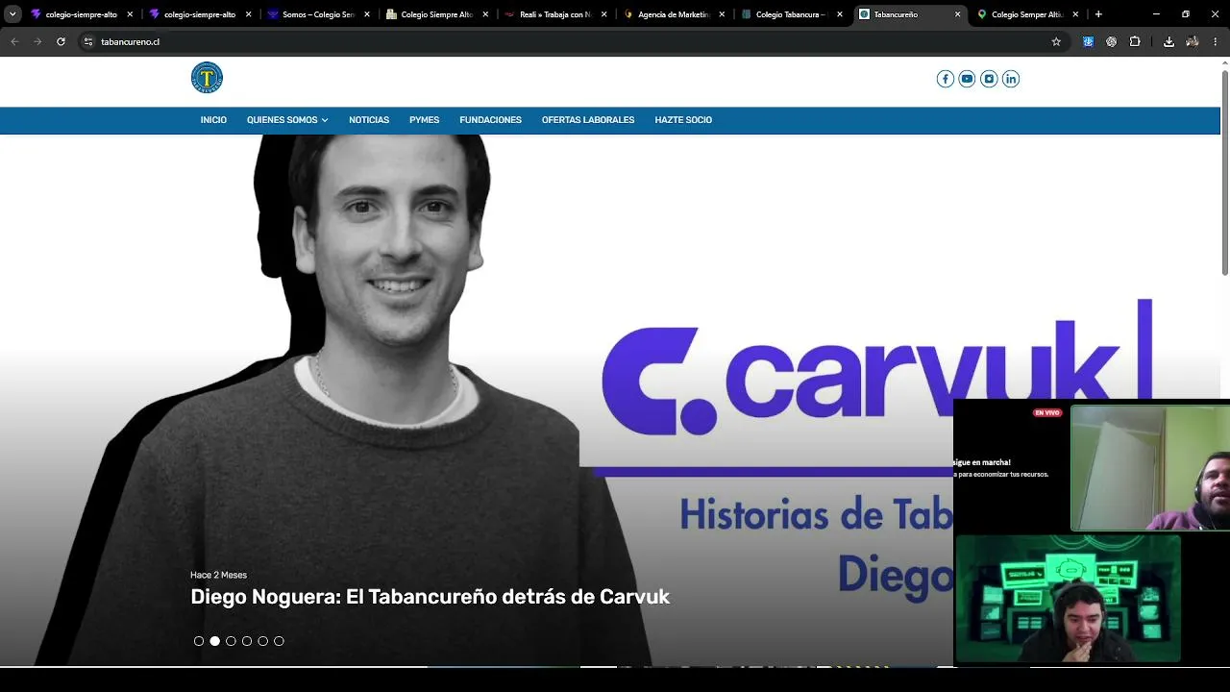The width and height of the screenshot is (1230, 692).
Task: Open a new browser tab
Action: click(x=1098, y=14)
